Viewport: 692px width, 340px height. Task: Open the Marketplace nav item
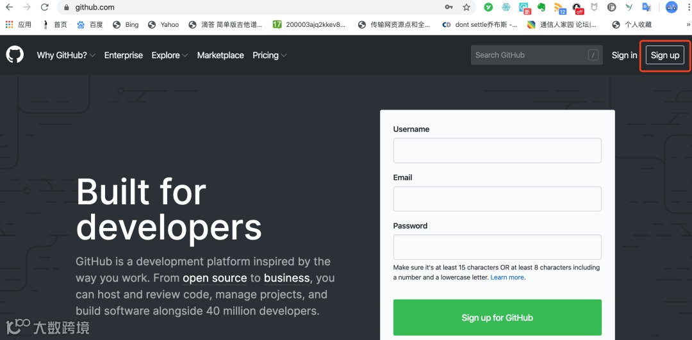pos(220,55)
